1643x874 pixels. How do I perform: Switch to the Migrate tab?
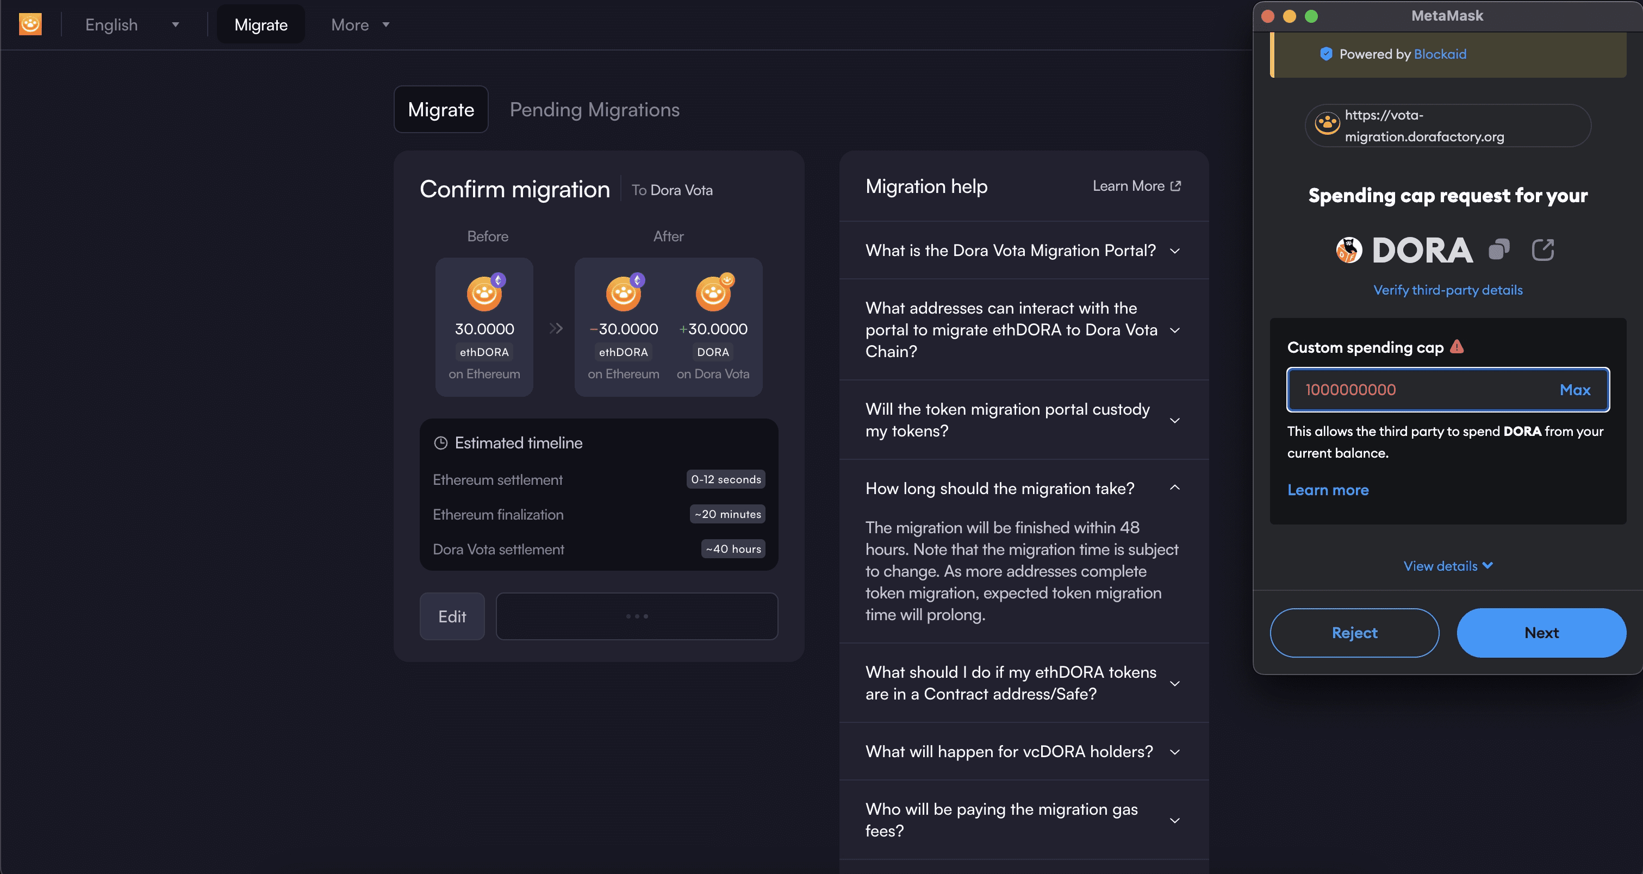pyautogui.click(x=441, y=109)
